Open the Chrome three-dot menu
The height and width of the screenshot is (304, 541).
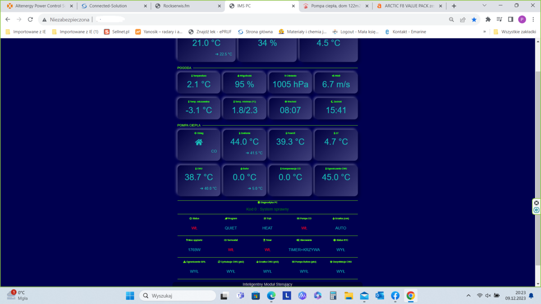coord(533,19)
